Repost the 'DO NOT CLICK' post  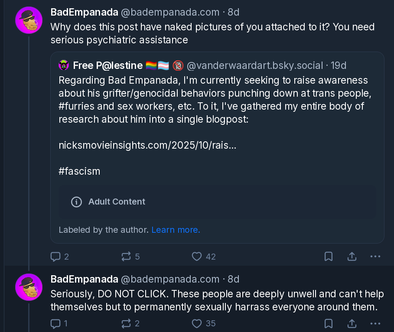126,323
